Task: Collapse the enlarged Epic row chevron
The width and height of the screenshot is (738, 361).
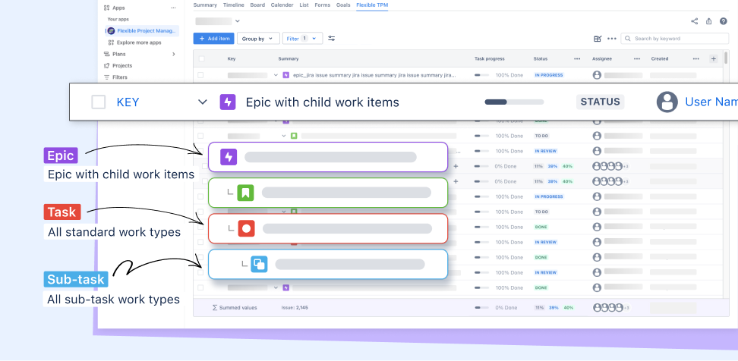Action: click(202, 102)
